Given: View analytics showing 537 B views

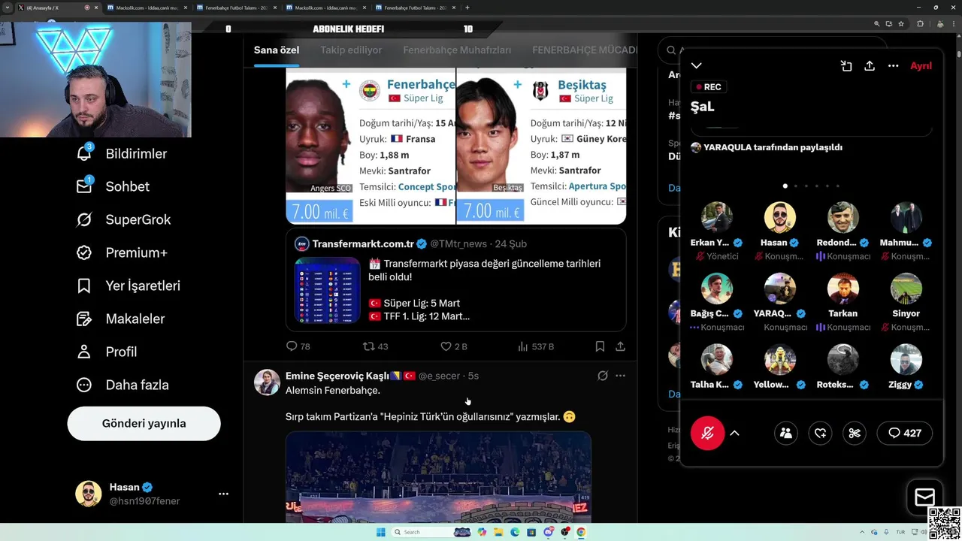Looking at the screenshot, I should 536,346.
